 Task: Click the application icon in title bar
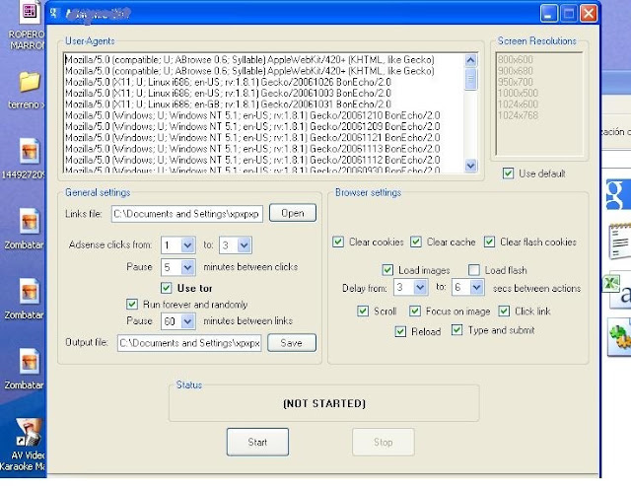pyautogui.click(x=54, y=13)
